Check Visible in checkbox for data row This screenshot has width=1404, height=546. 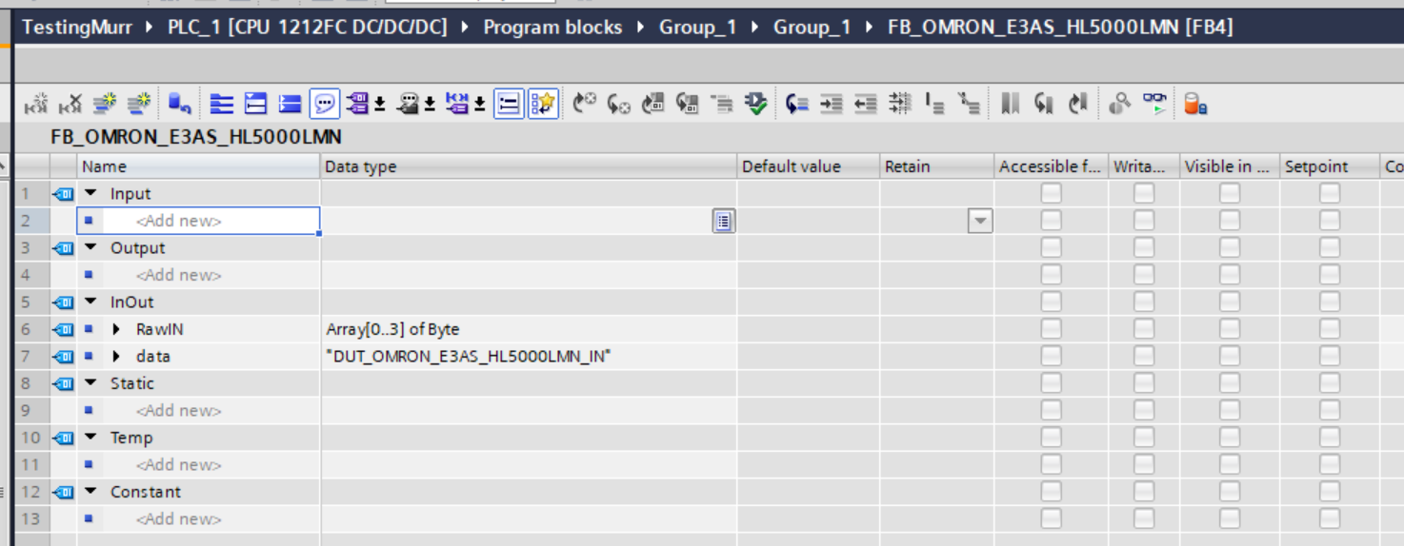[1230, 357]
